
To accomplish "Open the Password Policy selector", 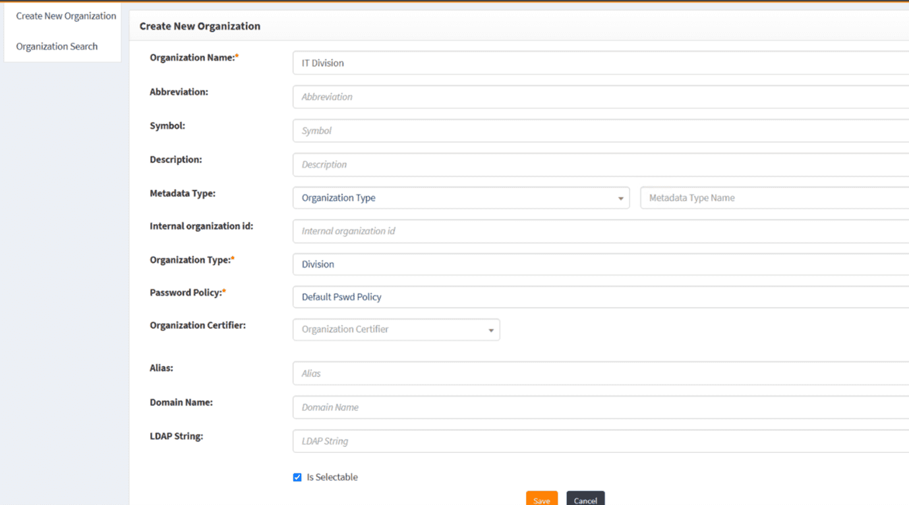I will click(x=600, y=297).
